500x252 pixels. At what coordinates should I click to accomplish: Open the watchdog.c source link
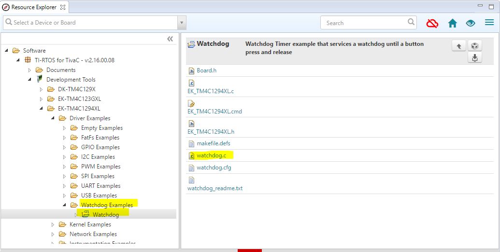(x=212, y=155)
